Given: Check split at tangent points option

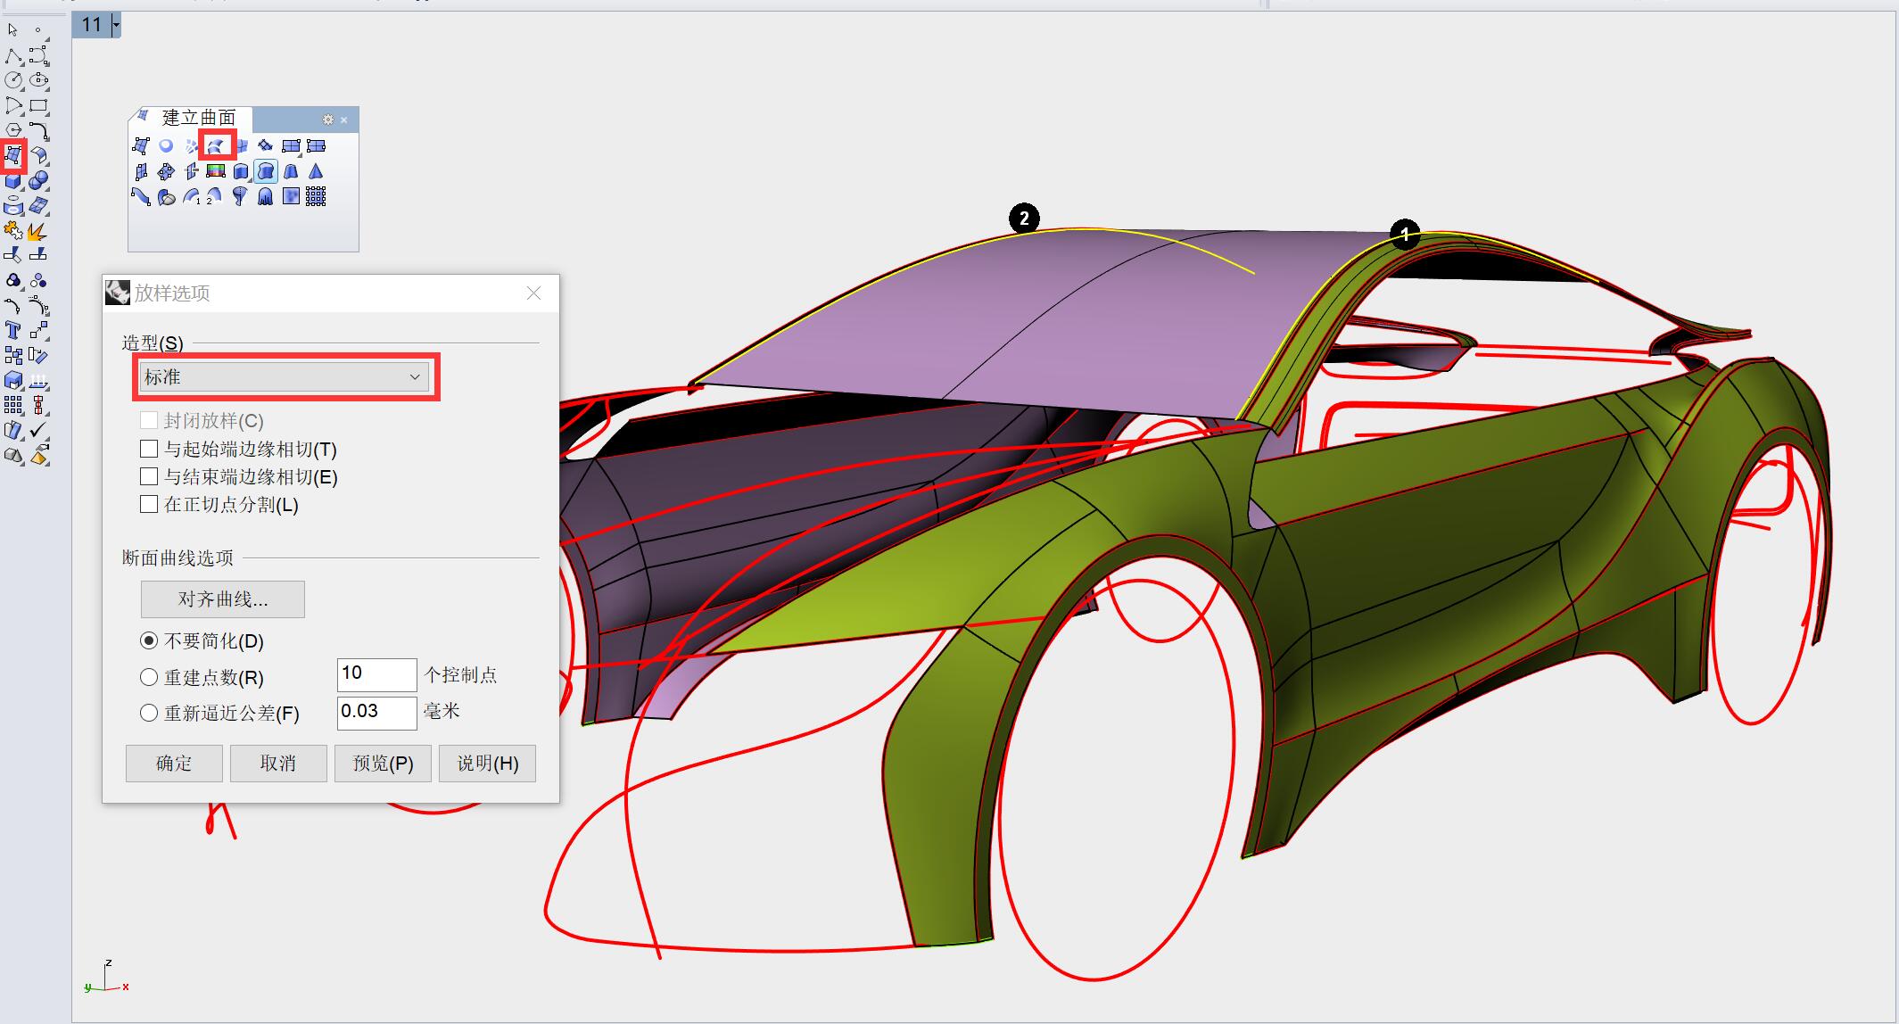Looking at the screenshot, I should 149,504.
